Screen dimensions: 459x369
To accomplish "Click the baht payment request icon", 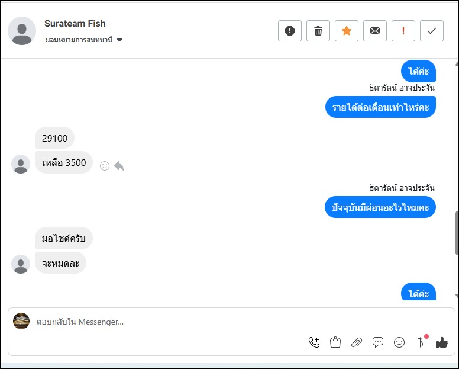I will coord(420,342).
